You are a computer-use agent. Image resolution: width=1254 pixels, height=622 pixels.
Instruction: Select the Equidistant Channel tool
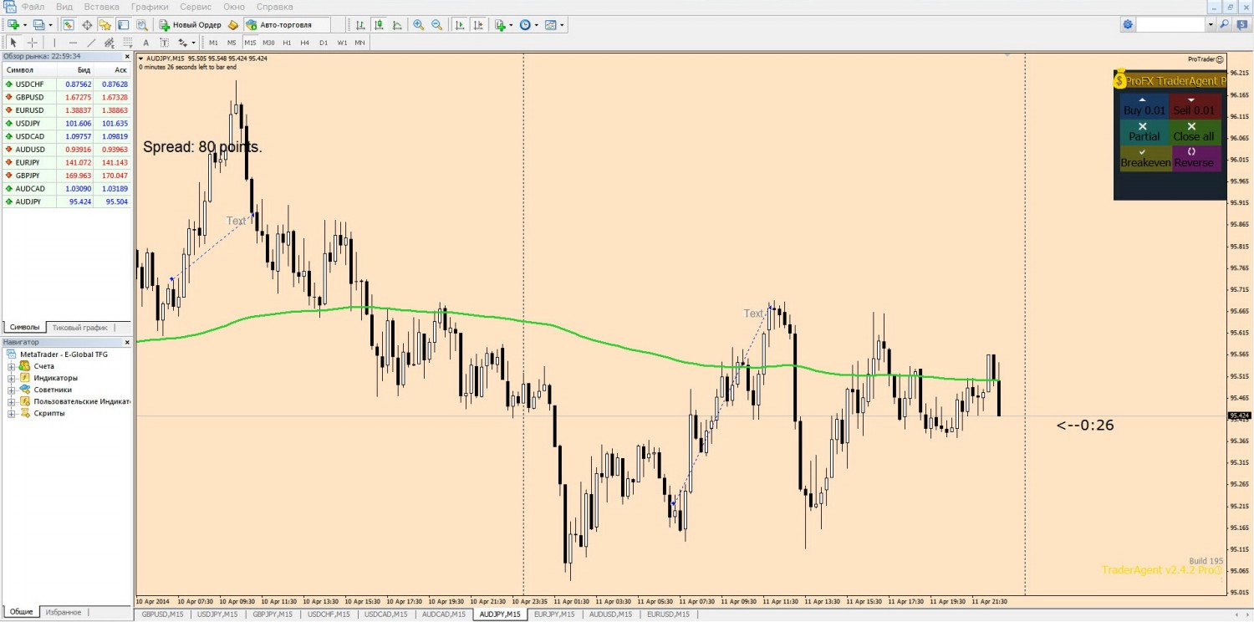pyautogui.click(x=110, y=43)
